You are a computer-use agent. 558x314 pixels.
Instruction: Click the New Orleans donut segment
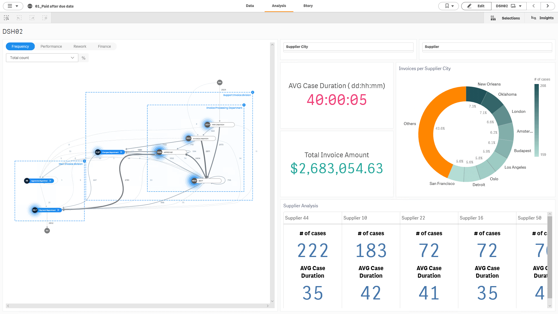(x=475, y=94)
